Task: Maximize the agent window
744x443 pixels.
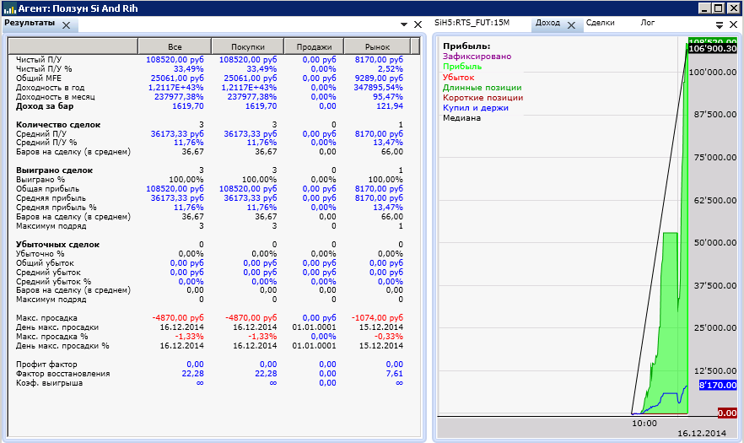Action: click(719, 8)
